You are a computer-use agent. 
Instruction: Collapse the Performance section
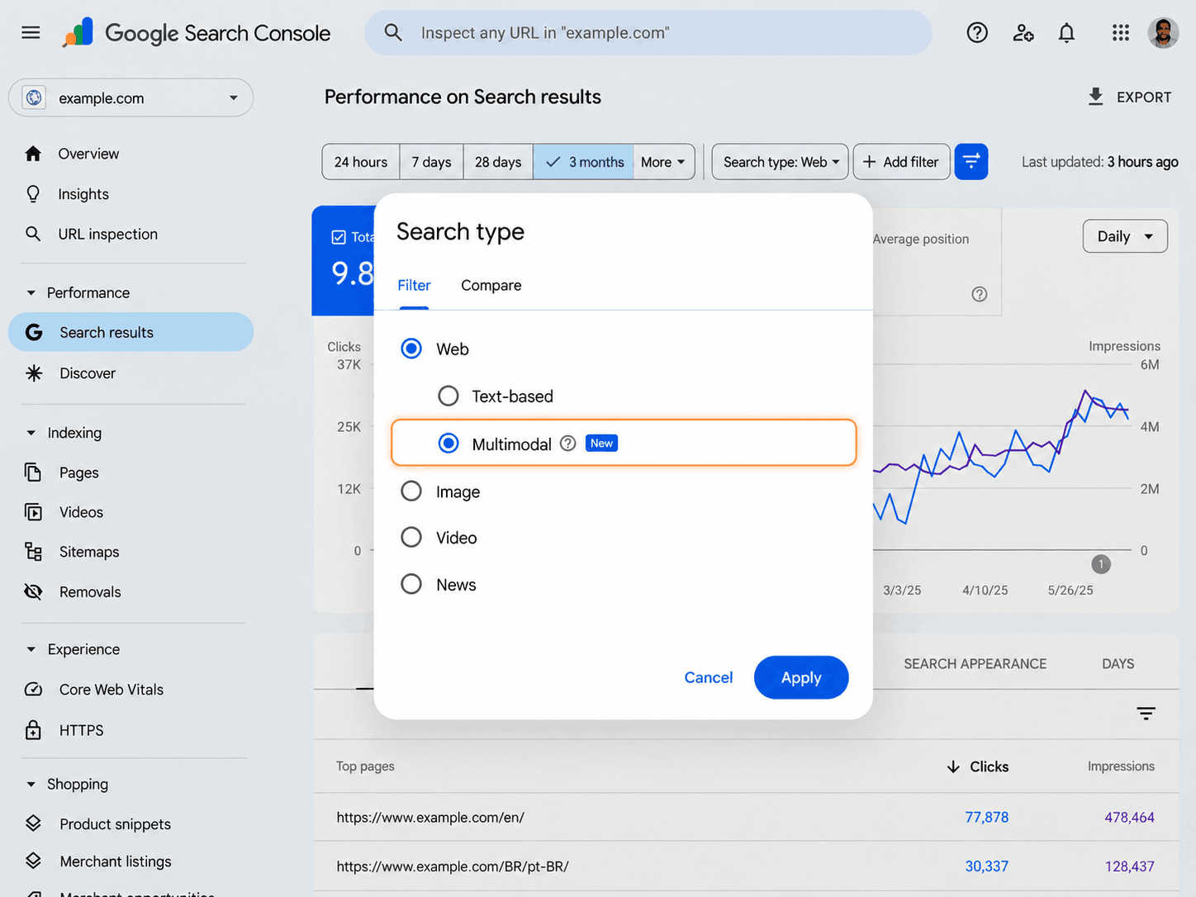(x=31, y=293)
